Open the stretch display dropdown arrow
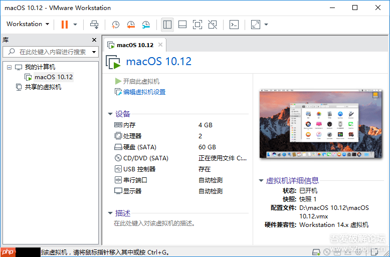390x257 pixels. pos(266,25)
